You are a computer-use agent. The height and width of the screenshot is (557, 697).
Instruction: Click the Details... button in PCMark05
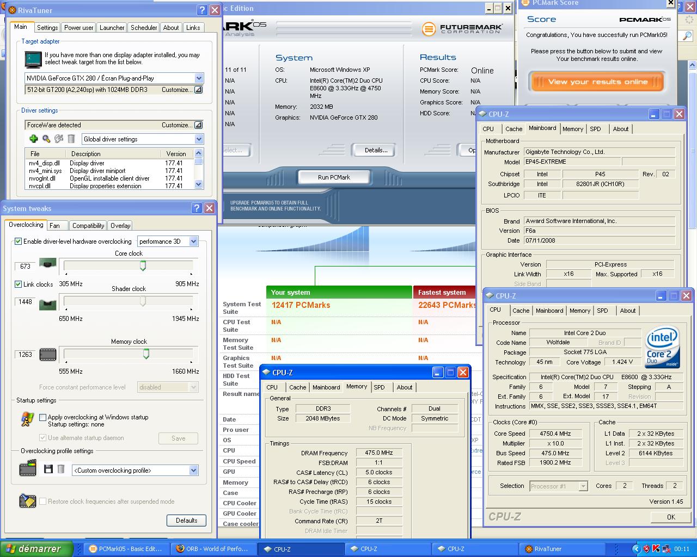tap(376, 150)
